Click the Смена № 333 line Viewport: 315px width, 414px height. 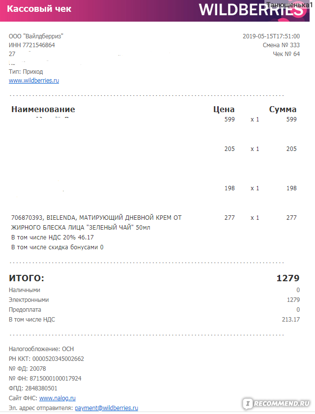281,45
